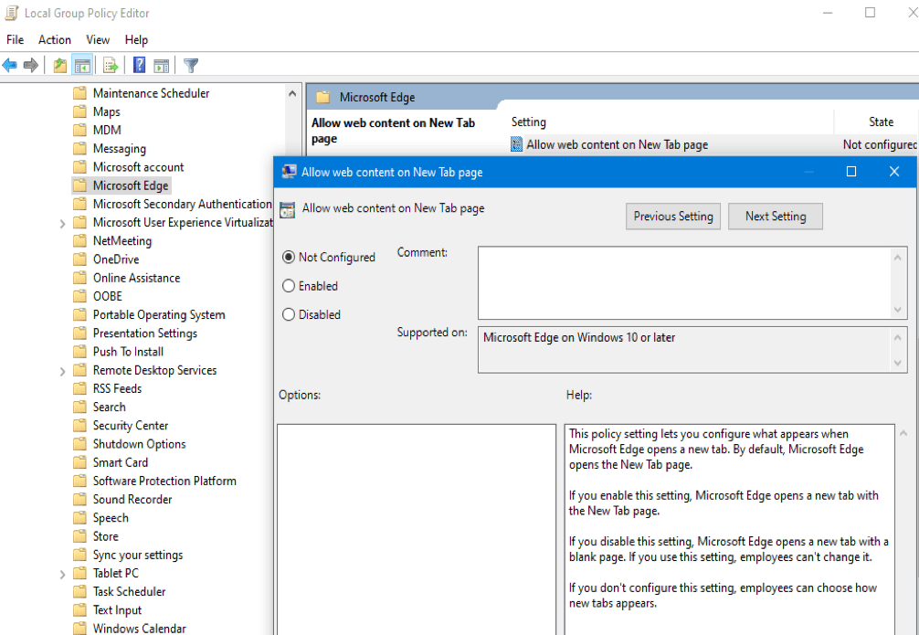Click the Speech folder icon
The image size is (919, 635).
(79, 518)
